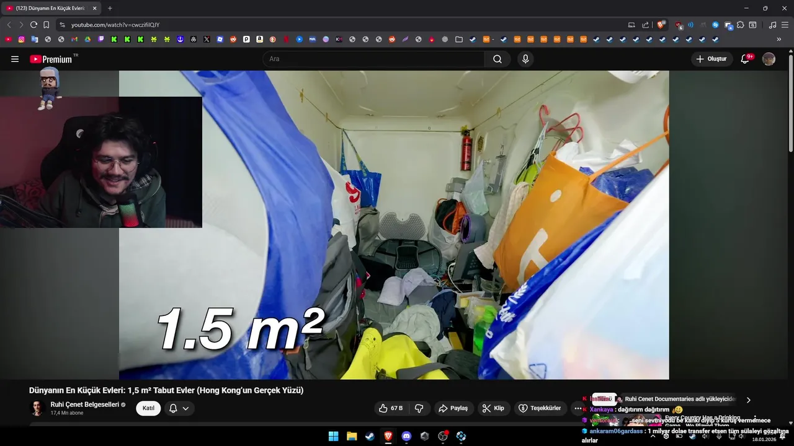Open Steam from the taskbar
The width and height of the screenshot is (794, 446).
370,436
